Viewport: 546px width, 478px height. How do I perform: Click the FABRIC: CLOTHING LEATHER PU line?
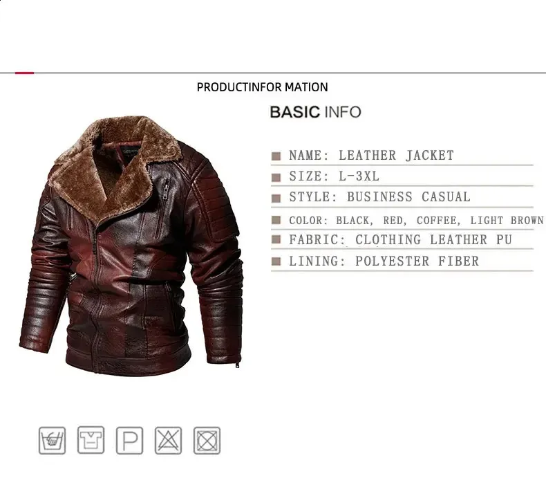pyautogui.click(x=400, y=240)
